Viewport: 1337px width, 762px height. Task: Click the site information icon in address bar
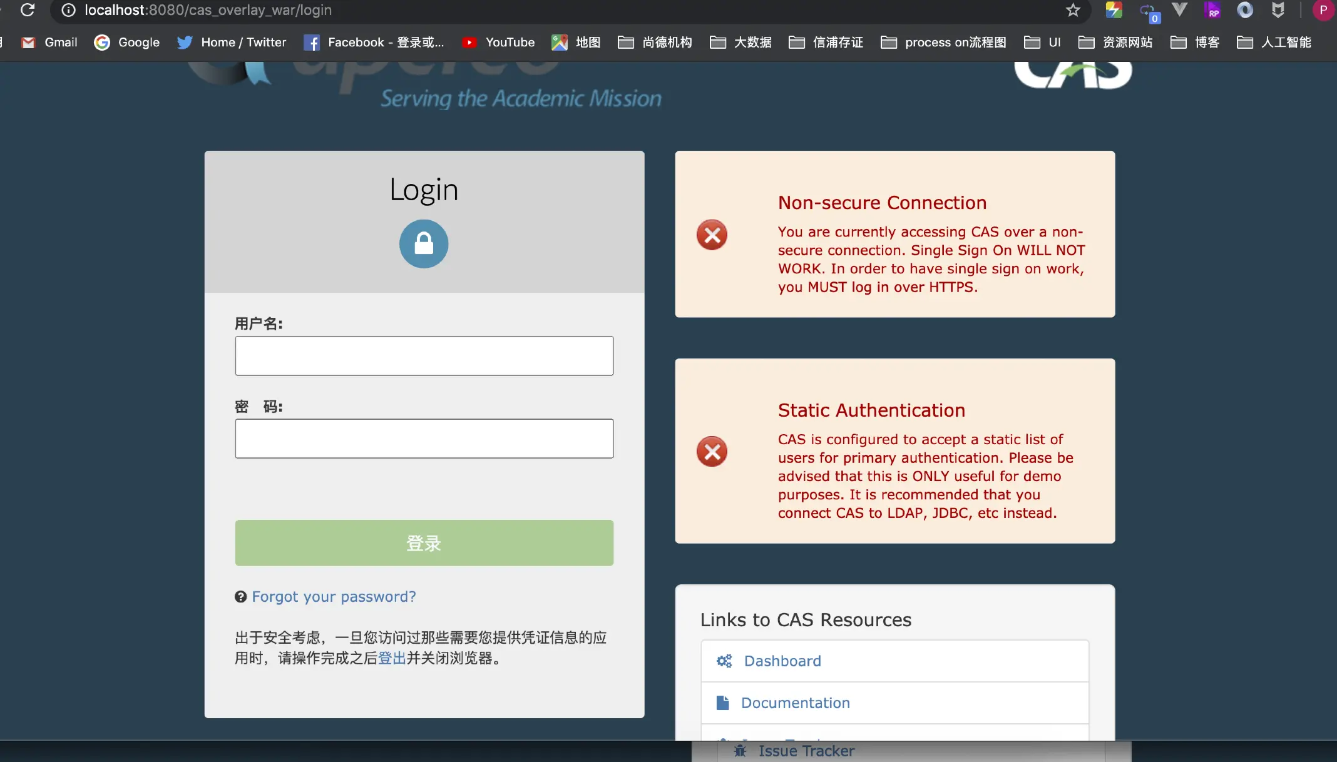[68, 10]
